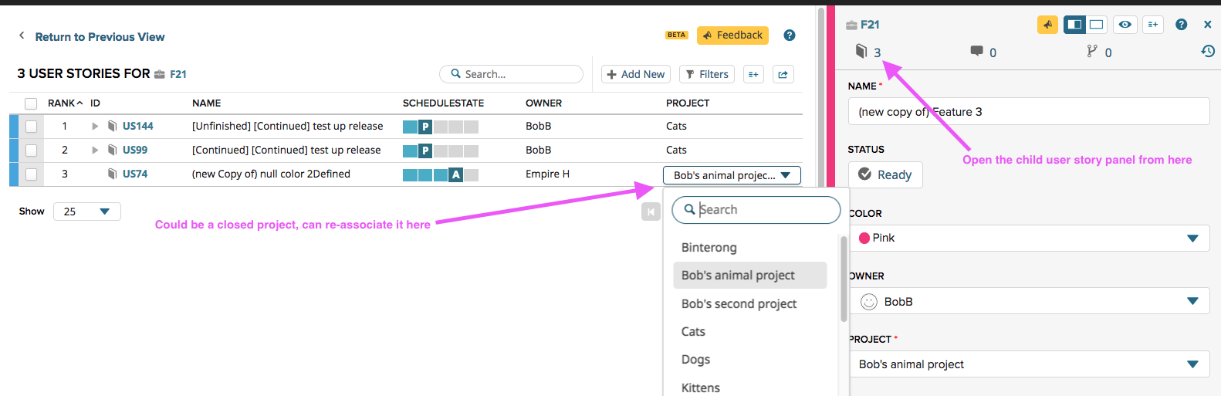Click the megaphone feedback icon in F21 panel
This screenshot has height=396, width=1221.
point(1047,25)
